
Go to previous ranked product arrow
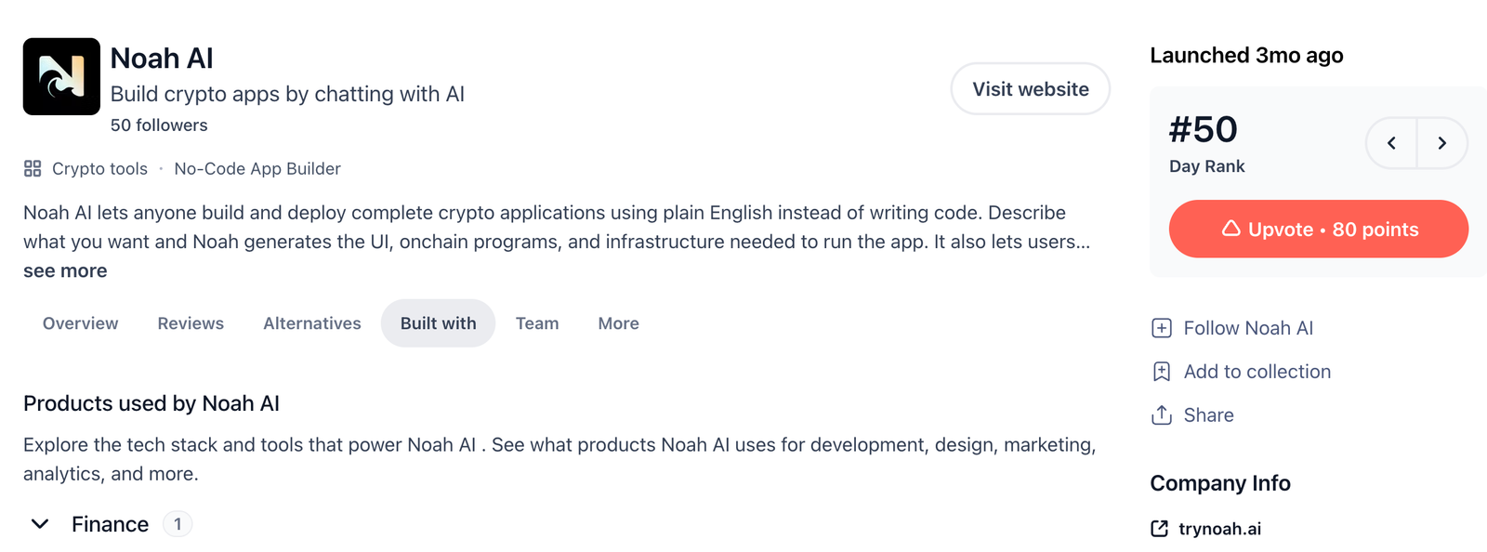click(x=1391, y=143)
